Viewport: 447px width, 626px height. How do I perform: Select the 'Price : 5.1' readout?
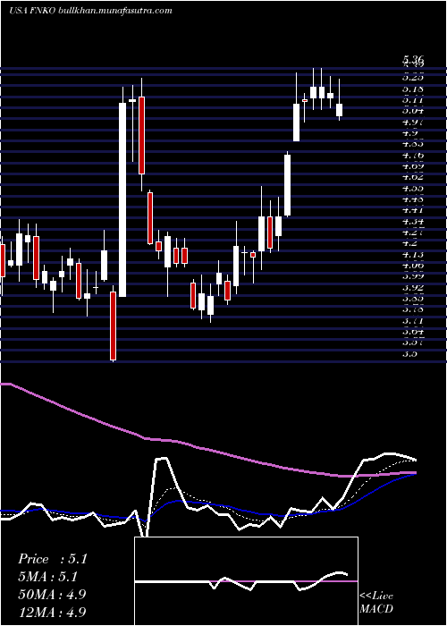(52, 559)
